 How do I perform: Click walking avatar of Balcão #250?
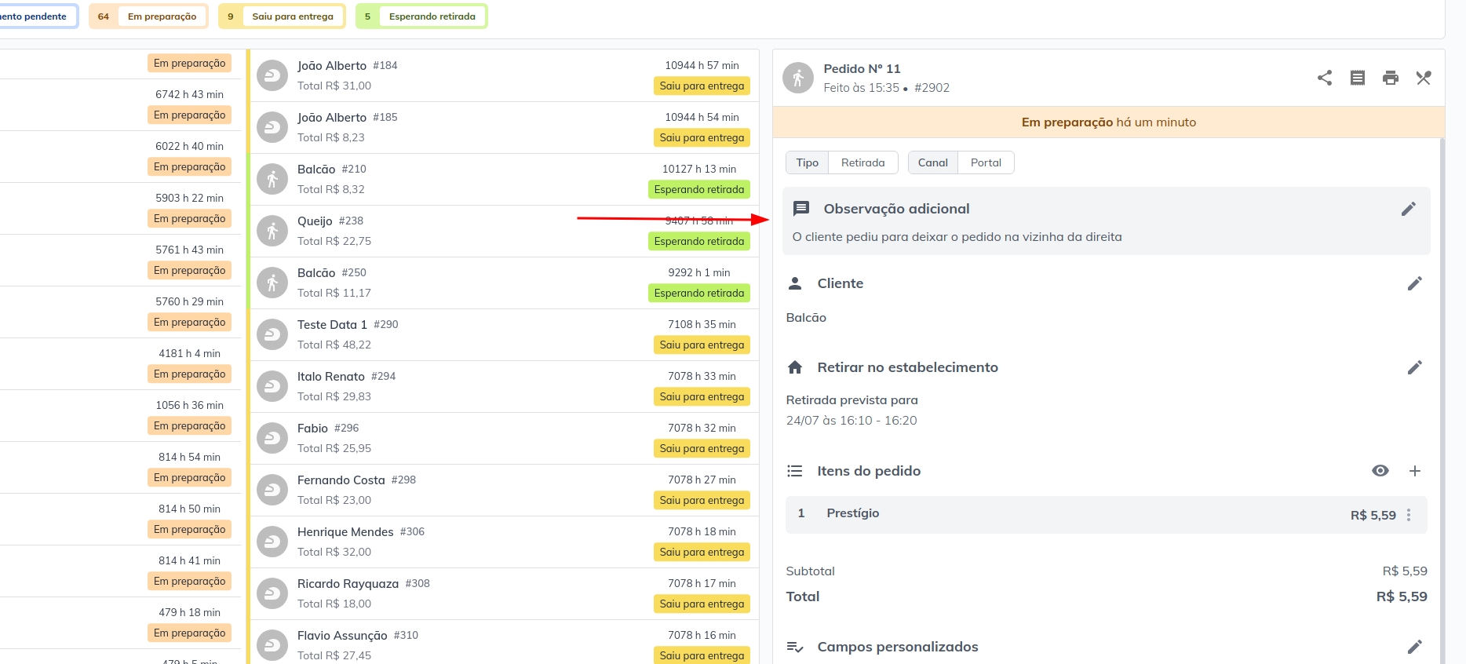[x=272, y=283]
